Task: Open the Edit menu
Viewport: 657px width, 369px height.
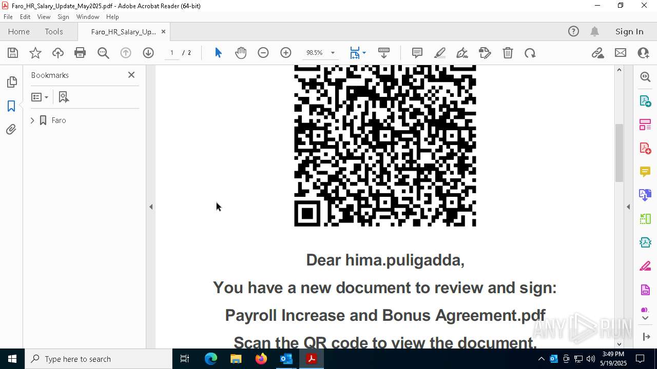Action: point(25,17)
